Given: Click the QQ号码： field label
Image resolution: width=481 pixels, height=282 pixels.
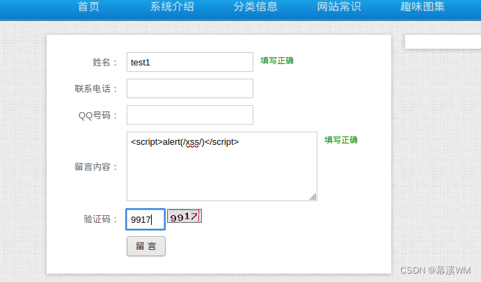Looking at the screenshot, I should (98, 116).
